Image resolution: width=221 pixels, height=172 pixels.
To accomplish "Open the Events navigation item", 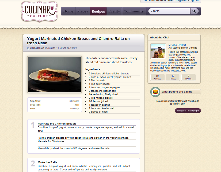I will (x=114, y=11).
